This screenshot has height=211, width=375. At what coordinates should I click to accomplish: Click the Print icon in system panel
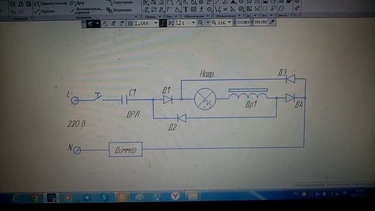tap(13, 4)
